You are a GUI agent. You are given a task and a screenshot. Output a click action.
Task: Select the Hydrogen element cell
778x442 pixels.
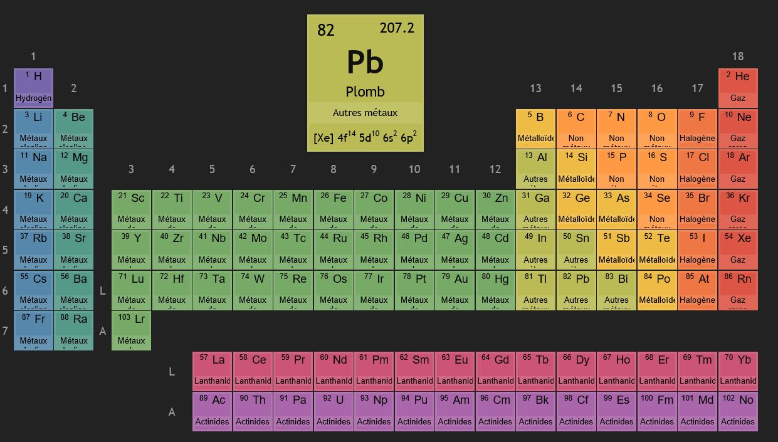click(33, 88)
